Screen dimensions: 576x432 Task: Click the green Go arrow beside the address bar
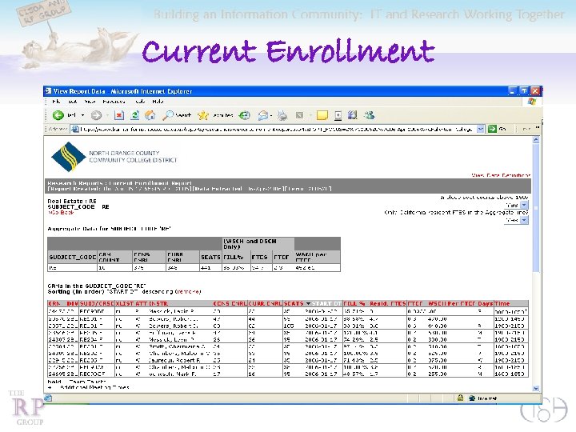tap(492, 129)
